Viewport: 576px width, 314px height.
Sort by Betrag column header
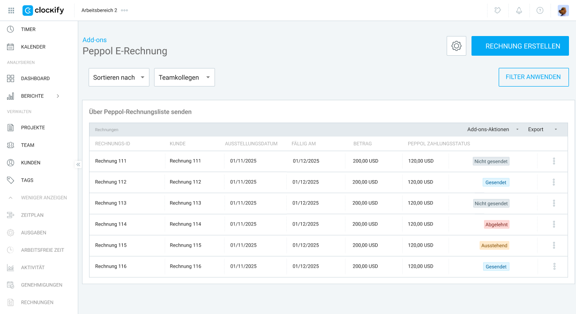click(363, 144)
